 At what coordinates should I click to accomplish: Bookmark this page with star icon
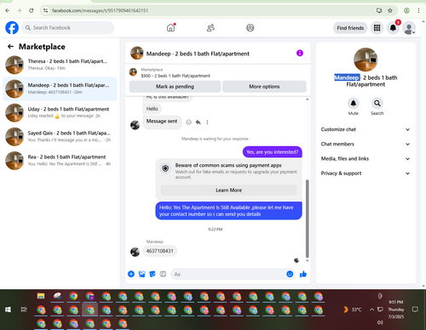click(x=390, y=10)
